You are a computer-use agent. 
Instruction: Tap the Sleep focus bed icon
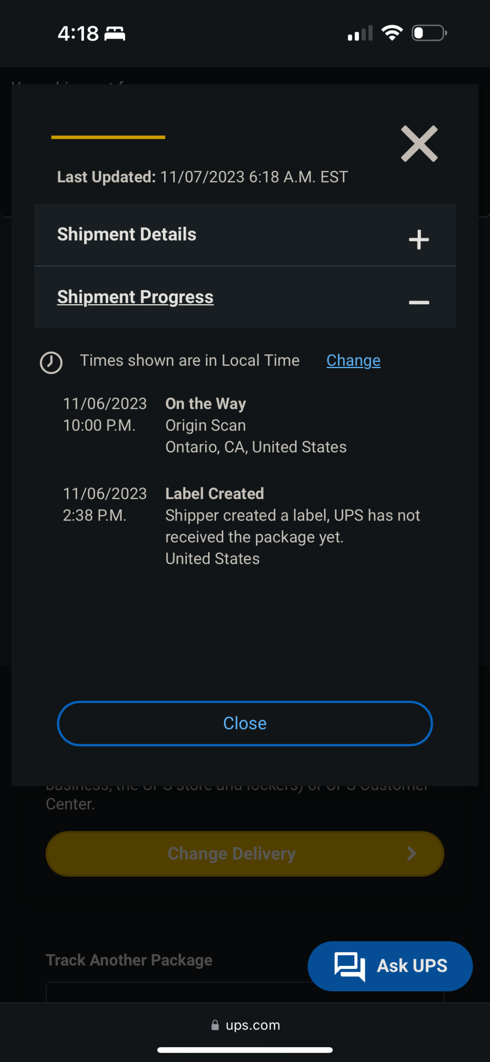tap(115, 34)
